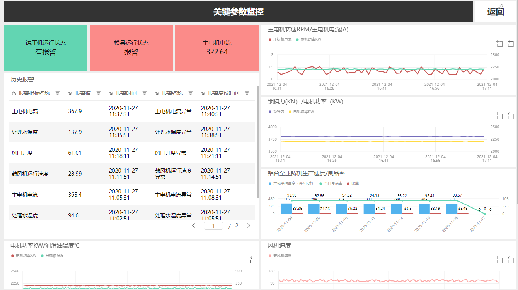The height and width of the screenshot is (290, 518).
Task: Open the filter funnel for 报警复位时间 column
Action: pos(247,93)
